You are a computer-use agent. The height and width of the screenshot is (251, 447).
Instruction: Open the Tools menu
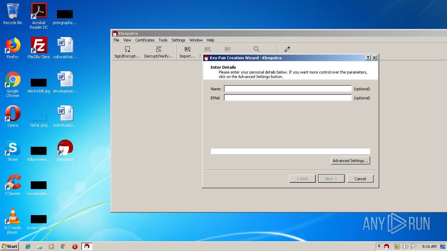pyautogui.click(x=163, y=40)
